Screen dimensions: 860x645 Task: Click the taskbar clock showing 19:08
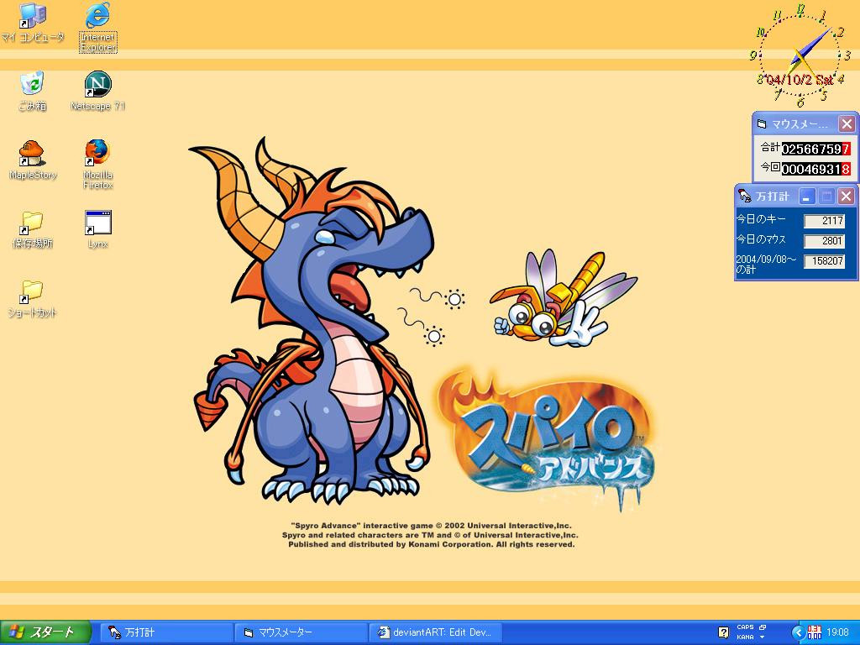coord(837,632)
